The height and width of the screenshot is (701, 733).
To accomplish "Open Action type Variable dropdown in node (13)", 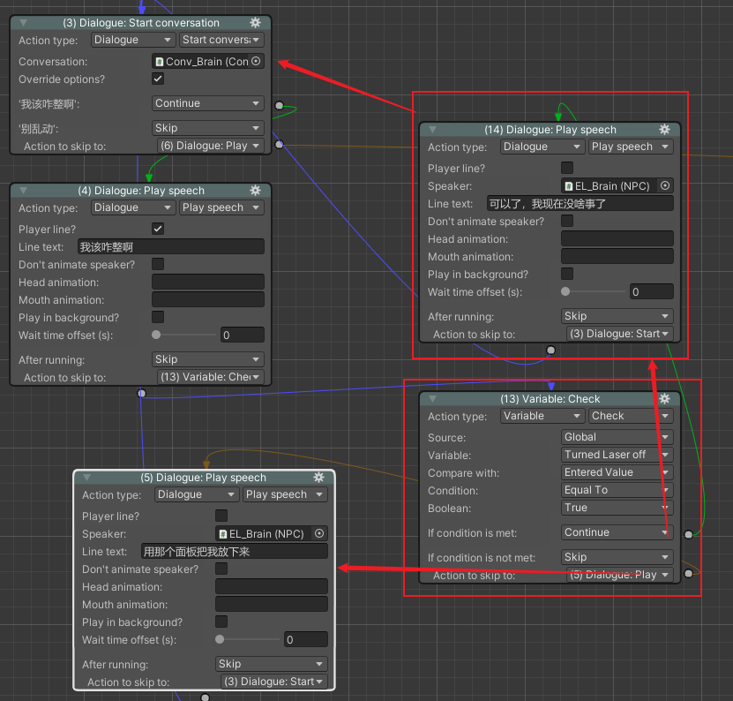I will (x=542, y=416).
